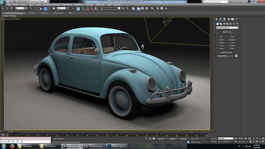Toggle the Window/Crossing selection mode

click(x=40, y=8)
